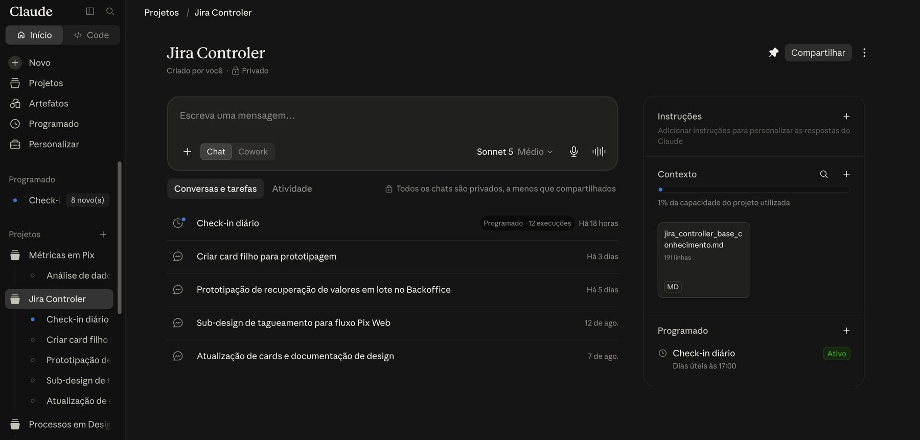Open the project more options menu

[x=864, y=53]
